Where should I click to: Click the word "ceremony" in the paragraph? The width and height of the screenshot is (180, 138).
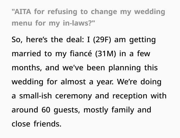click(x=74, y=96)
